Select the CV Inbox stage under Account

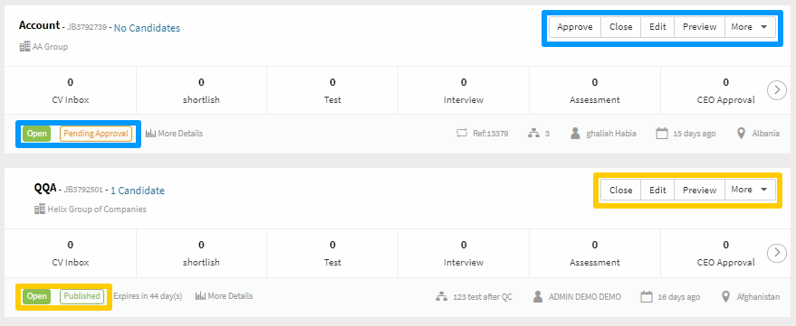point(70,90)
